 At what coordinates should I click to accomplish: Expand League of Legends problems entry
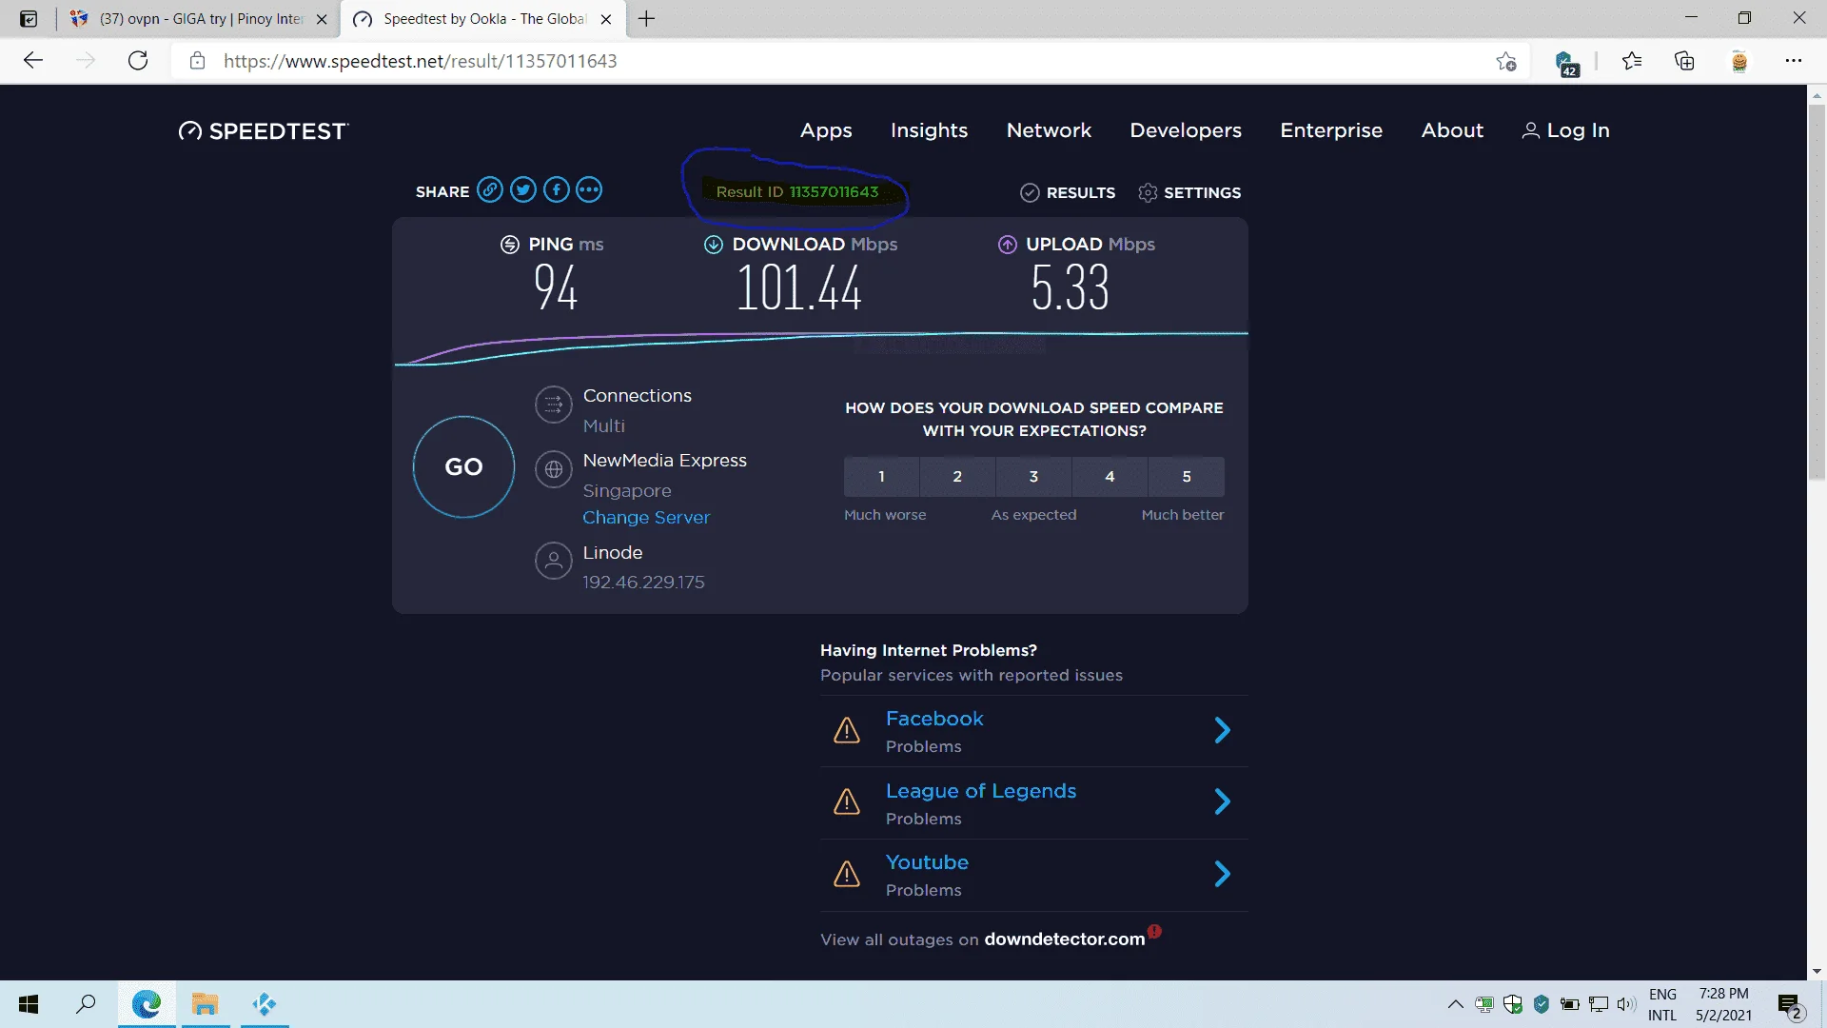point(1223,802)
